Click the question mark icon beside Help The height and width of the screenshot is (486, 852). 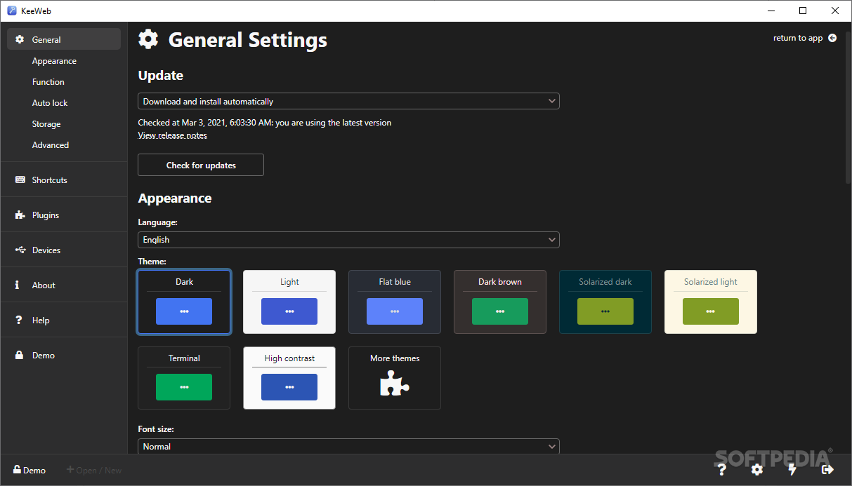point(19,320)
